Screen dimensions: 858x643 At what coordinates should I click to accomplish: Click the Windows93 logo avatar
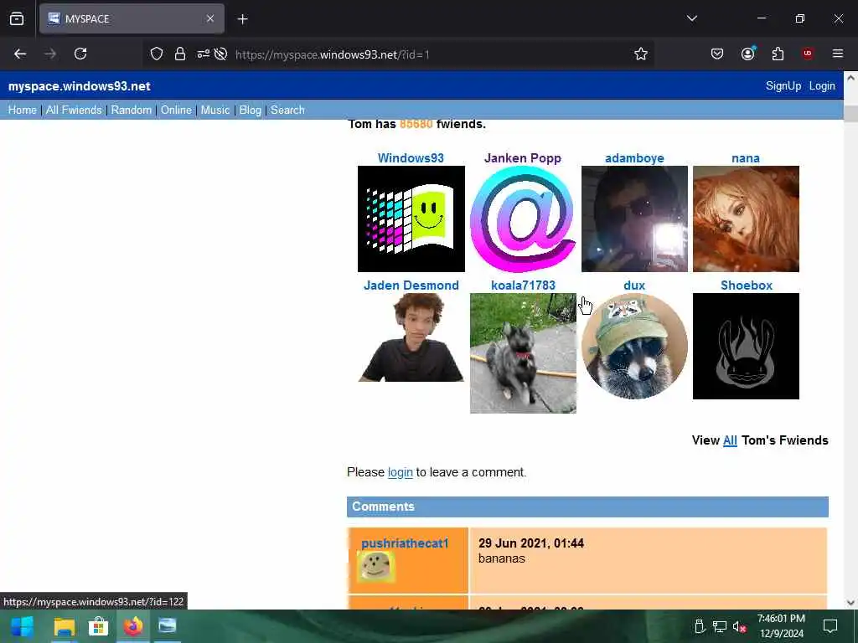(x=411, y=219)
